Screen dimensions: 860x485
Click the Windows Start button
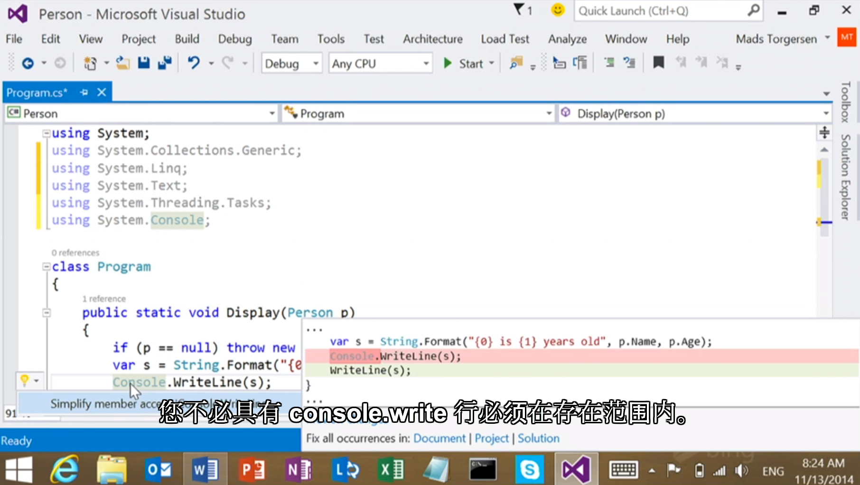pos(19,469)
